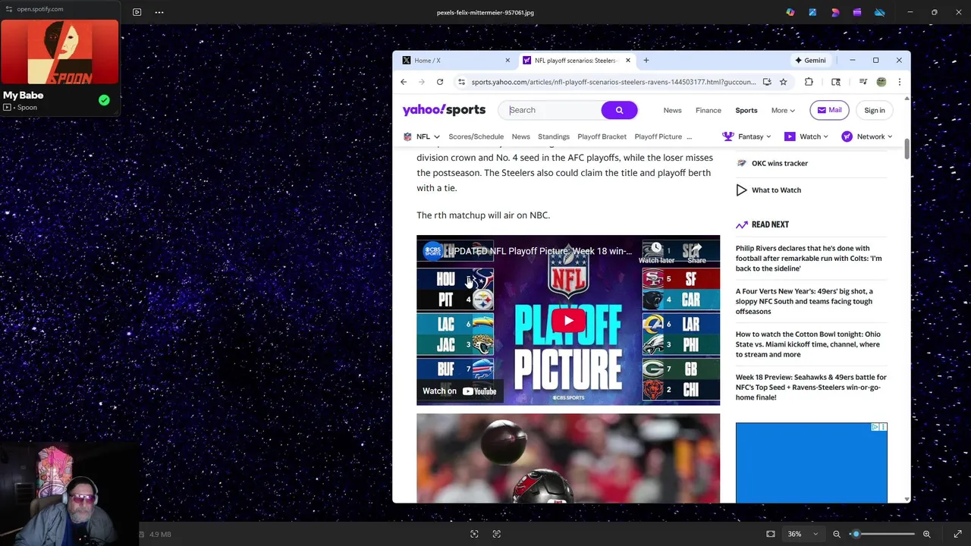
Task: Click the fit to window icon in Photos
Action: (x=771, y=534)
